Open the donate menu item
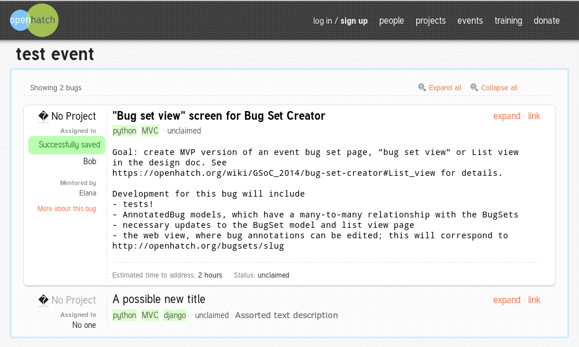Screen dimensions: 579x347 click(547, 21)
